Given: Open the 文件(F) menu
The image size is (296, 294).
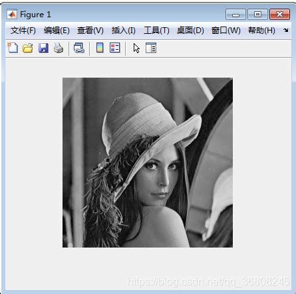Looking at the screenshot, I should (x=23, y=31).
